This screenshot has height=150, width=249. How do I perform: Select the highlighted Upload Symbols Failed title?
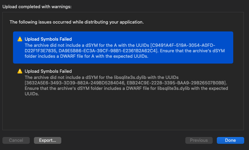click(x=48, y=39)
